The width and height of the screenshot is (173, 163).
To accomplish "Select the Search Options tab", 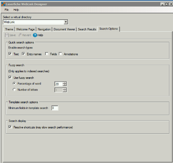I will (x=109, y=29).
